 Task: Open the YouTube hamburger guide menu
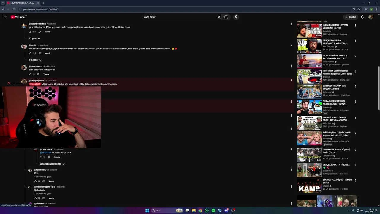(x=5, y=17)
